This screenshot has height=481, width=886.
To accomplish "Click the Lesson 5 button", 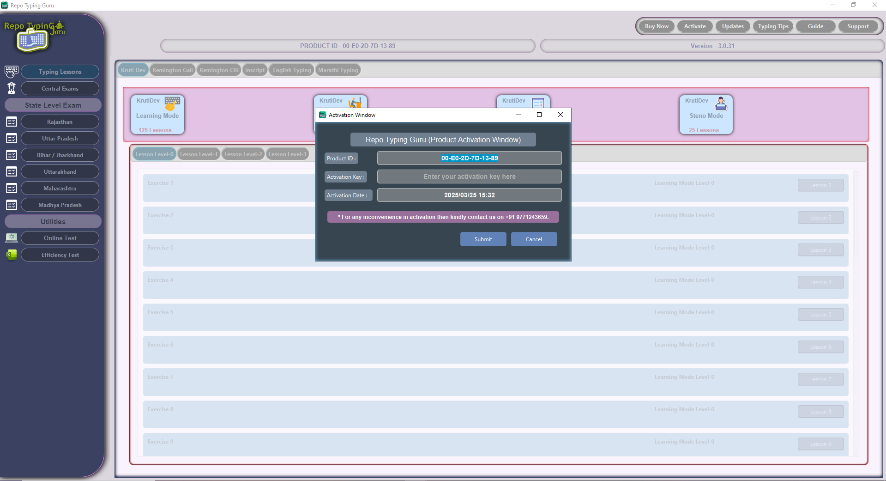I will 820,315.
